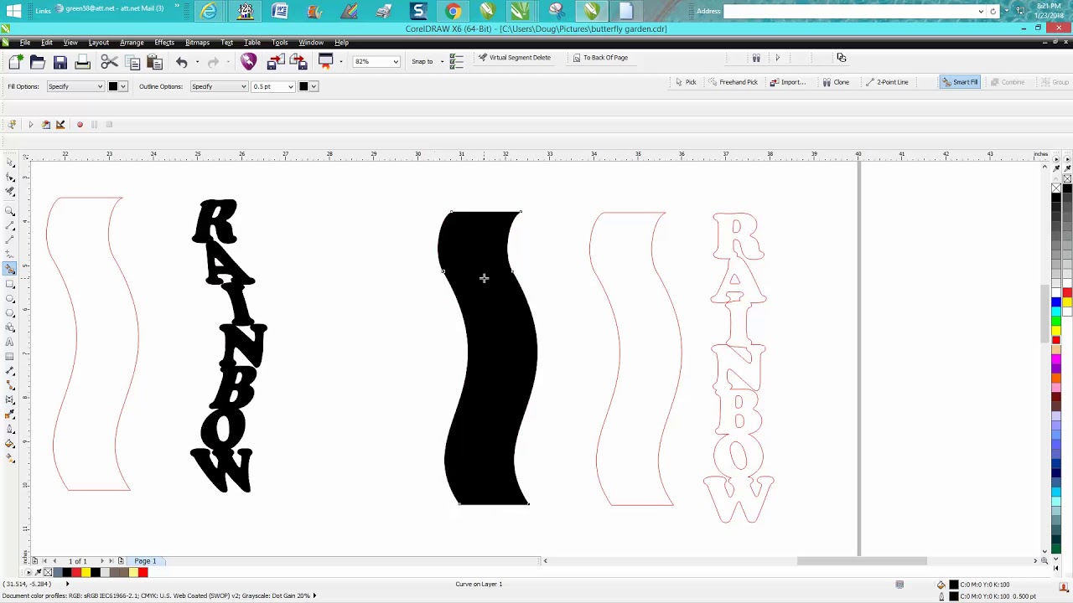The height and width of the screenshot is (603, 1073).
Task: Open the Outline Options Specify dropdown
Action: (219, 86)
